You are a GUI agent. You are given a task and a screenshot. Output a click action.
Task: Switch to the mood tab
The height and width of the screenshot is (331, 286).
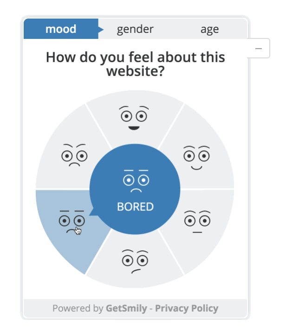61,29
